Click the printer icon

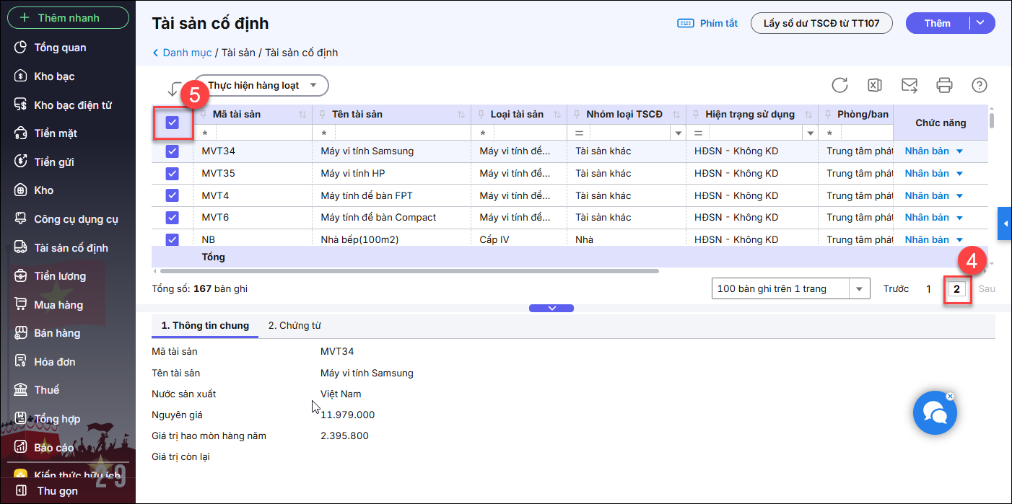(x=944, y=85)
